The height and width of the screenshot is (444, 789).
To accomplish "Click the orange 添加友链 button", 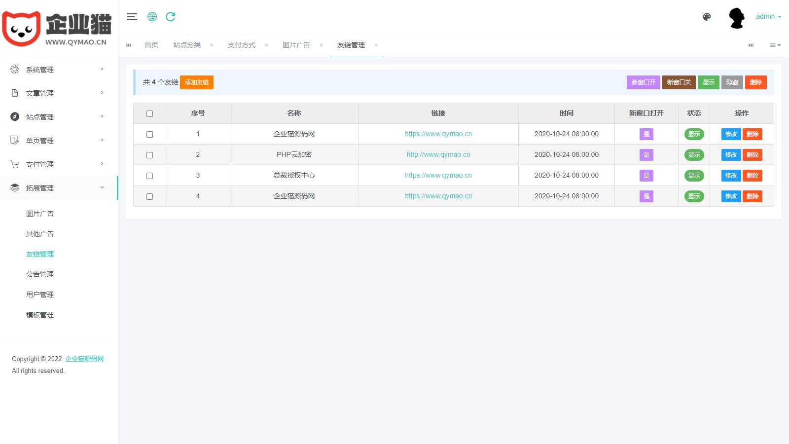I will pos(197,82).
